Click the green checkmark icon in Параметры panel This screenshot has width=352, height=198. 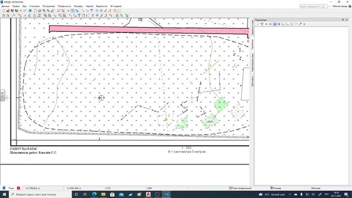point(258,24)
